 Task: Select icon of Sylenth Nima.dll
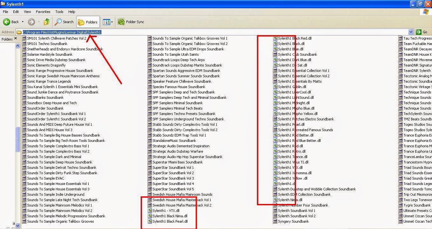275,200
